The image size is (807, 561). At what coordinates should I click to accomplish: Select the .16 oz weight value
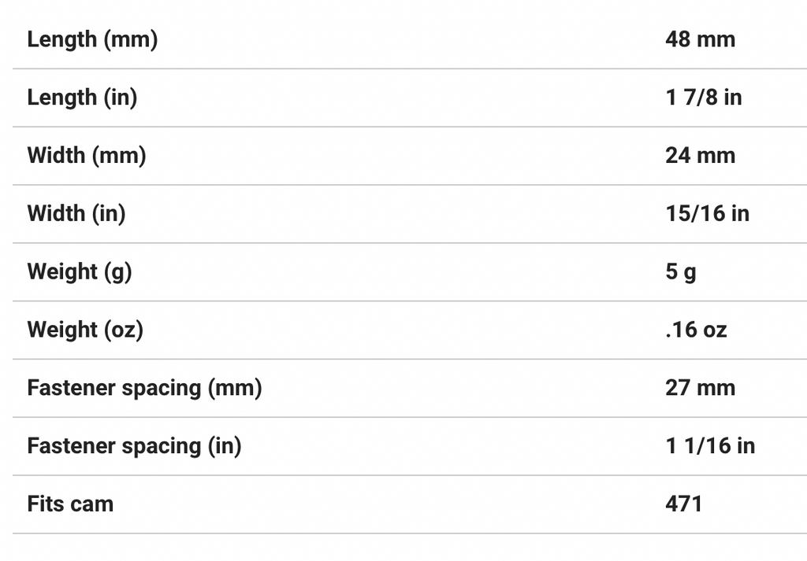point(696,330)
